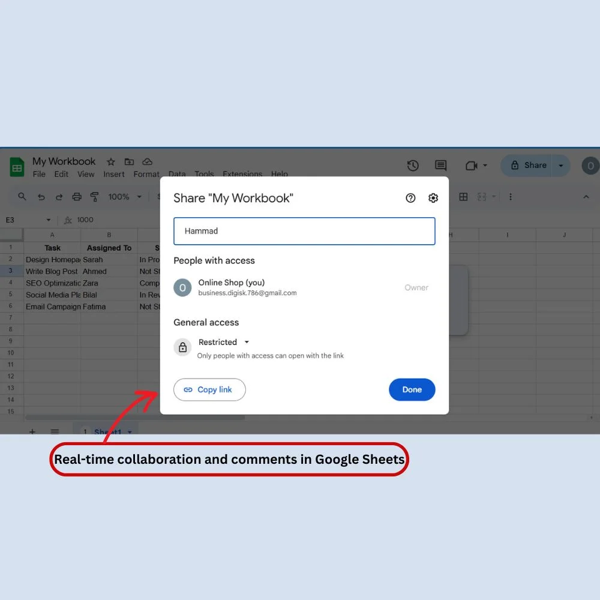Viewport: 600px width, 600px height.
Task: Click the Copy link button
Action: [x=209, y=389]
